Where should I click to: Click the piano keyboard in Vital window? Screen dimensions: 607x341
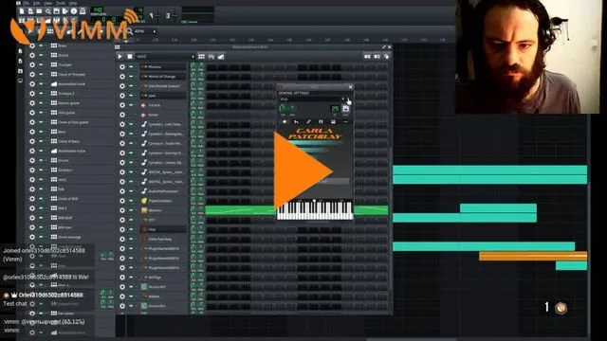tap(315, 210)
